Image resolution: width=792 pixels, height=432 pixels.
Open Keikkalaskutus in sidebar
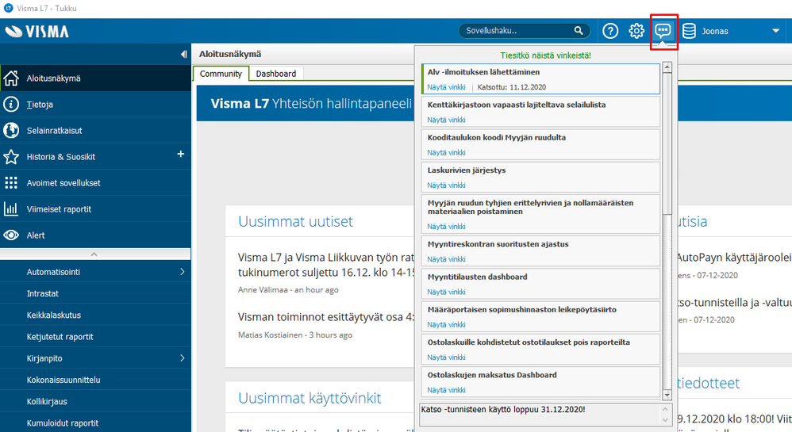95,315
